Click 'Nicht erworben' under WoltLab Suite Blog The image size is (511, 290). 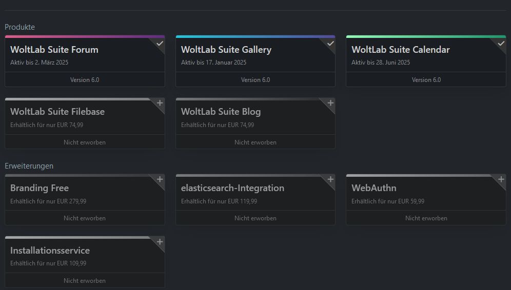coord(256,142)
